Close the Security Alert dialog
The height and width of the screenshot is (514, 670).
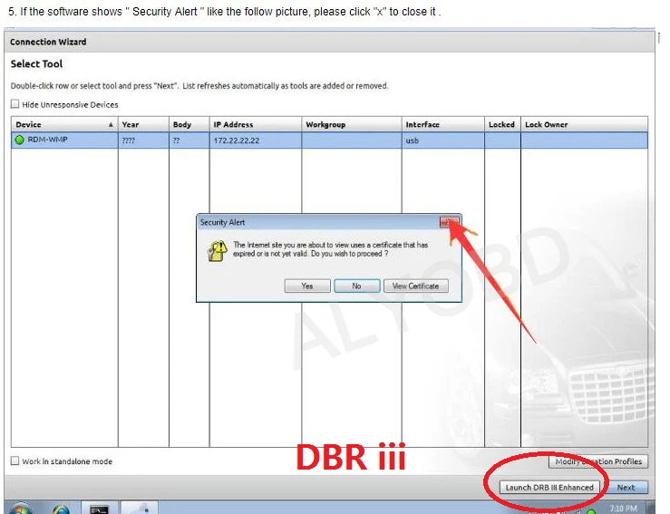coord(449,222)
